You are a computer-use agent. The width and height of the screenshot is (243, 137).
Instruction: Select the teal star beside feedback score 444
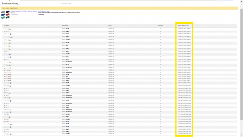tap(11, 112)
